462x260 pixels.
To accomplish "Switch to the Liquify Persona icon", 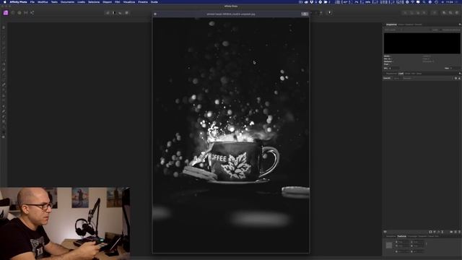I will coord(13,13).
